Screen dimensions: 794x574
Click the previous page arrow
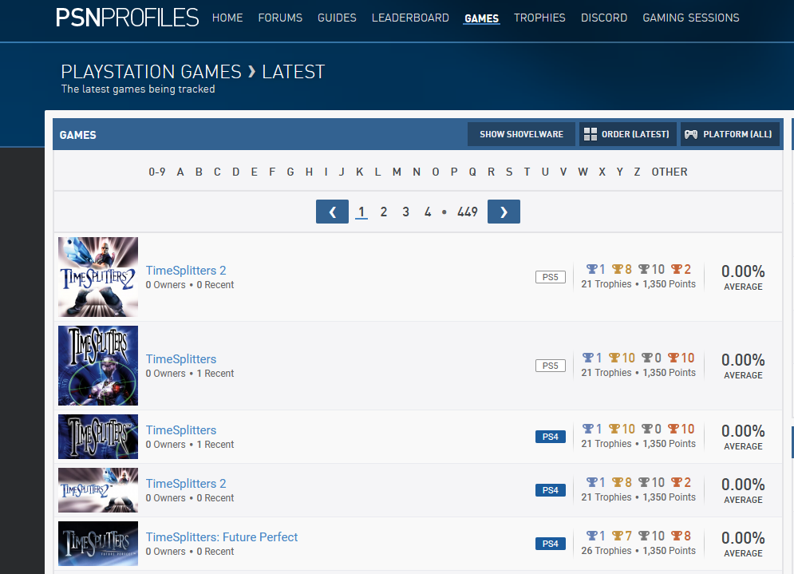[x=332, y=212]
